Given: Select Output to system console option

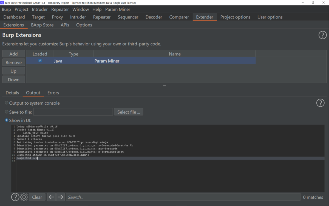Looking at the screenshot, I should (x=7, y=103).
